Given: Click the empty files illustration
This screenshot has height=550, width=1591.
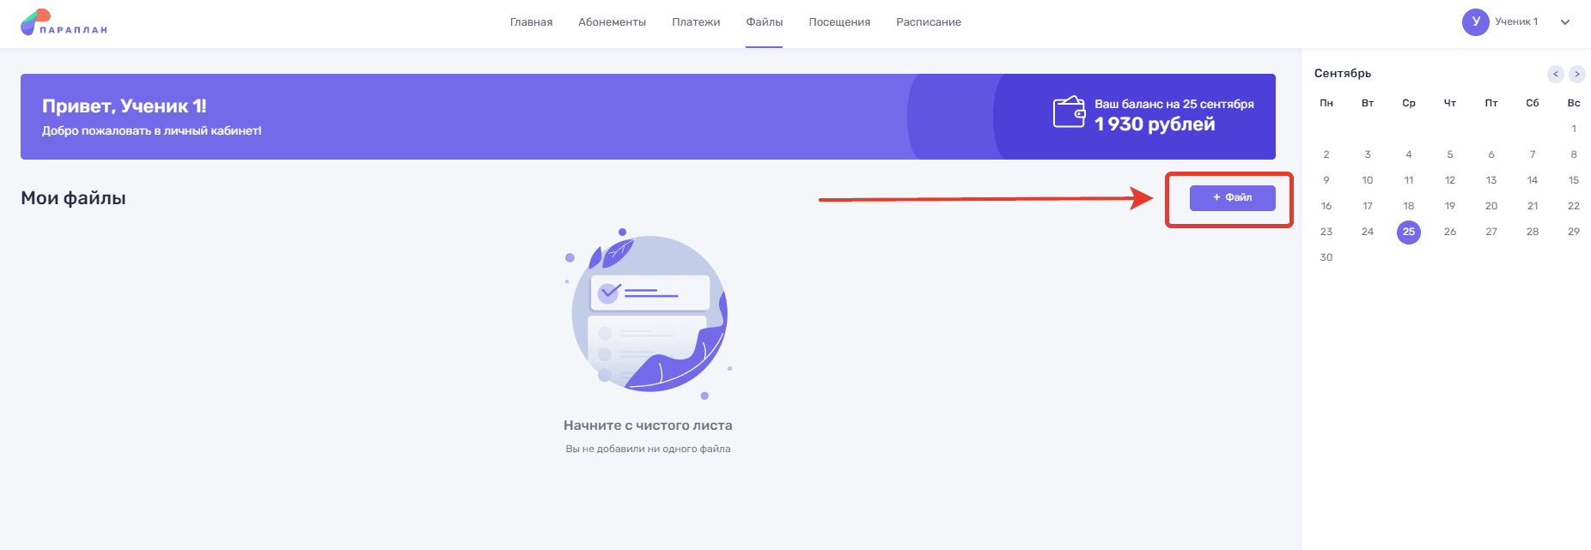Looking at the screenshot, I should point(649,314).
